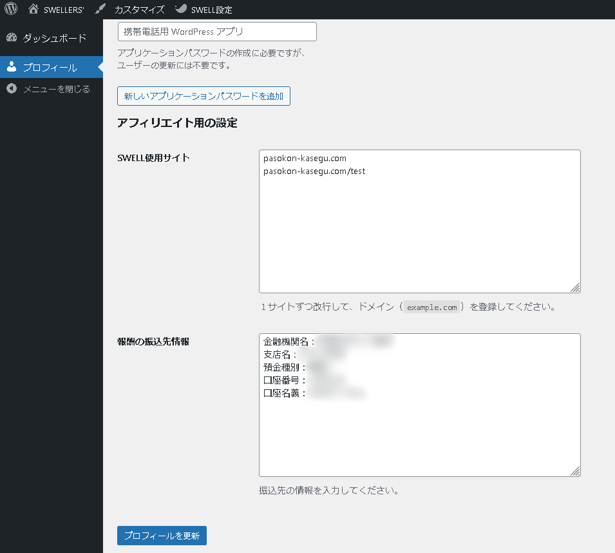Click the 報酬の振込先情報 label

(x=153, y=342)
